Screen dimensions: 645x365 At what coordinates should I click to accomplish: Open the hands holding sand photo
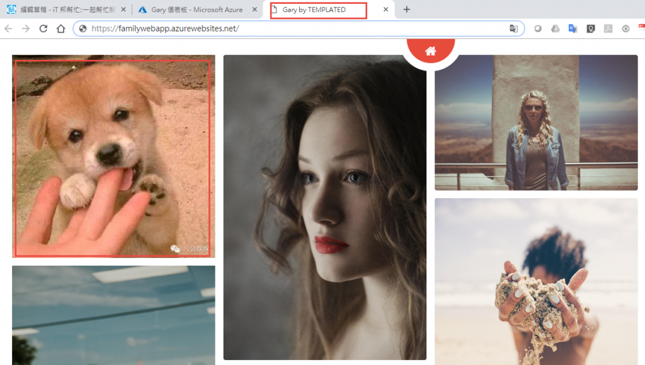pyautogui.click(x=536, y=281)
